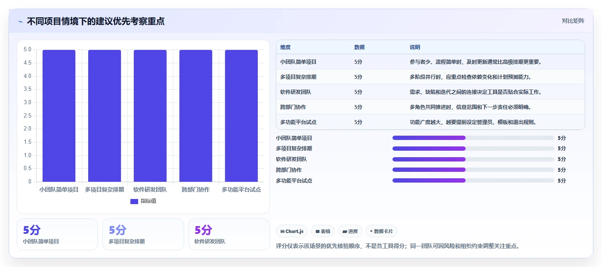Click the icon inside Chart.js chip
This screenshot has width=602, height=267.
click(x=282, y=231)
